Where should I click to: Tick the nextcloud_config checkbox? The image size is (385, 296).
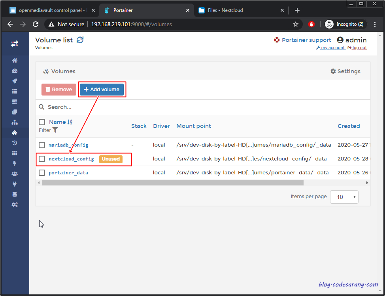pyautogui.click(x=42, y=159)
